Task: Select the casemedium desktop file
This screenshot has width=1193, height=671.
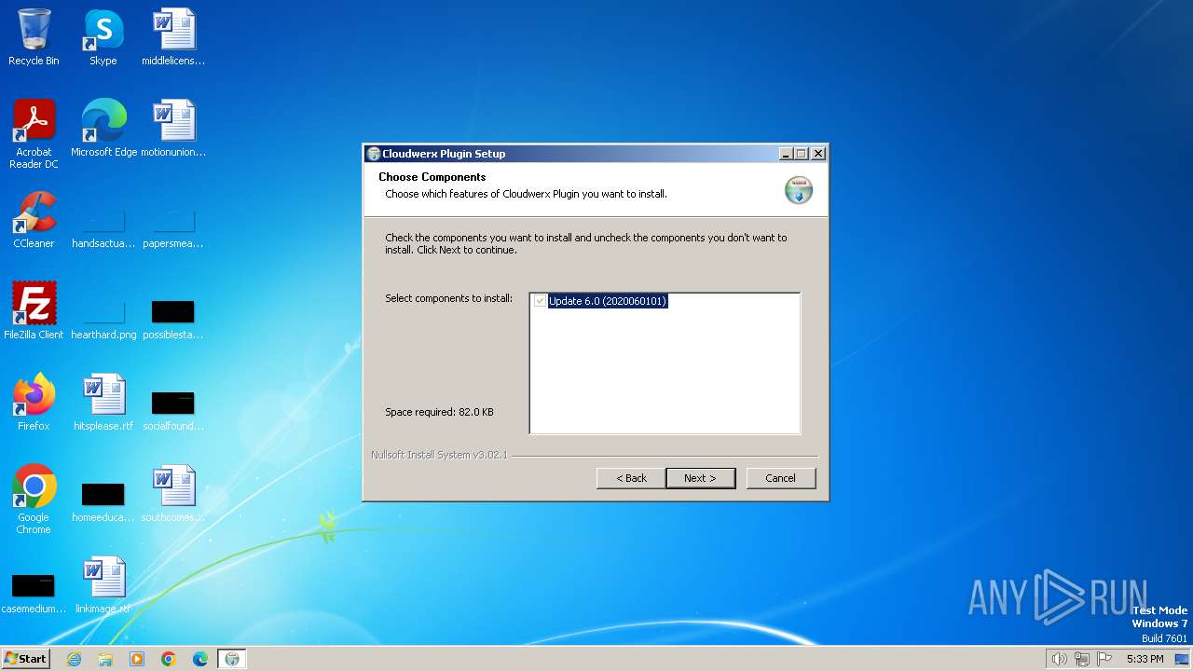Action: pyautogui.click(x=34, y=592)
